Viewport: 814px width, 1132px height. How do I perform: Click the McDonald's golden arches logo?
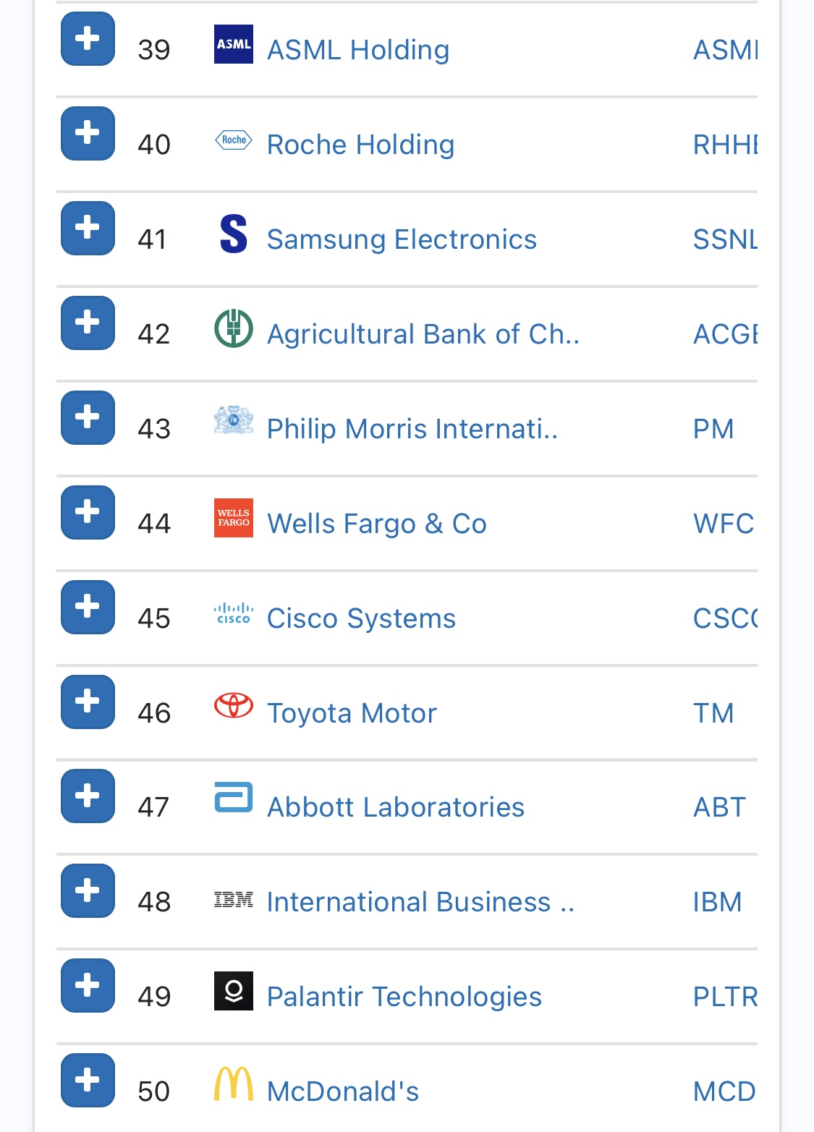[x=233, y=1084]
